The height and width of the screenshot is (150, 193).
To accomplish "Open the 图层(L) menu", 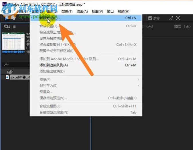I will [52, 11].
